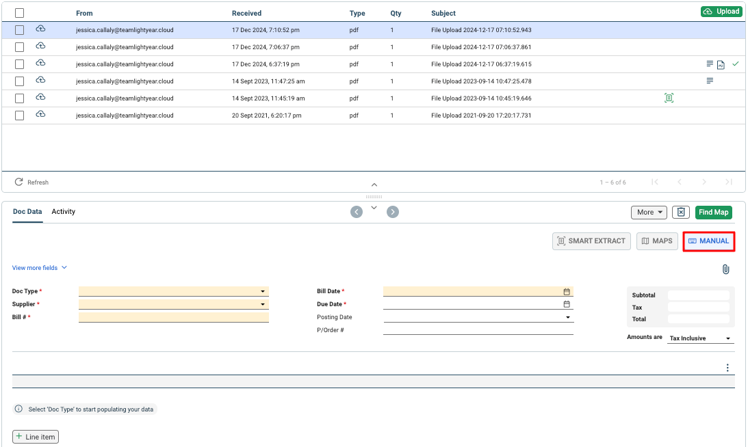Viewport: 748px width, 447px height.
Task: Sort by the Subject column header
Action: click(443, 14)
